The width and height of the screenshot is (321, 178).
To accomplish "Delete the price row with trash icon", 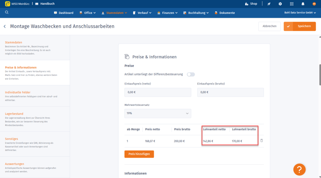I will (262, 141).
